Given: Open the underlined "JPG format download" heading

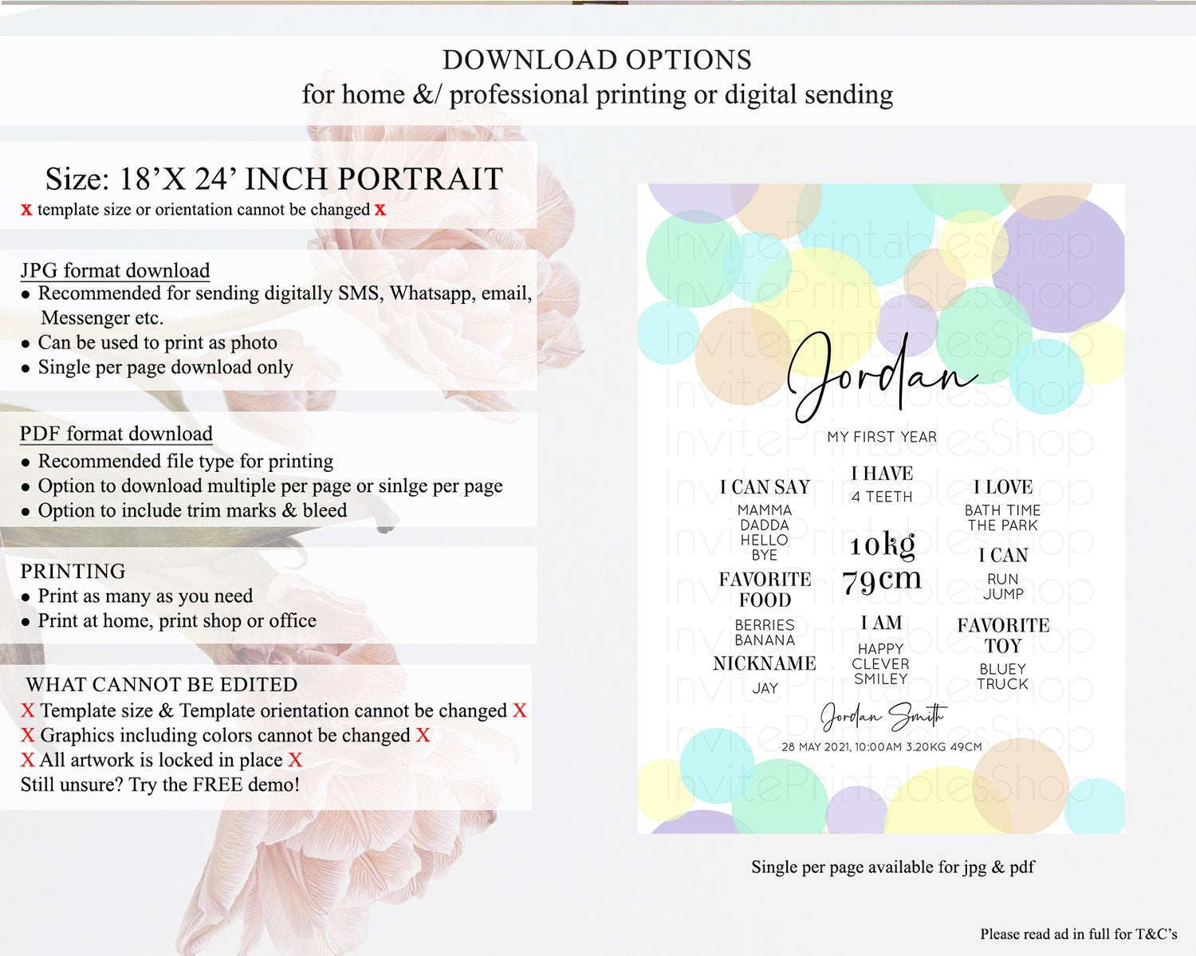Looking at the screenshot, I should tap(115, 270).
